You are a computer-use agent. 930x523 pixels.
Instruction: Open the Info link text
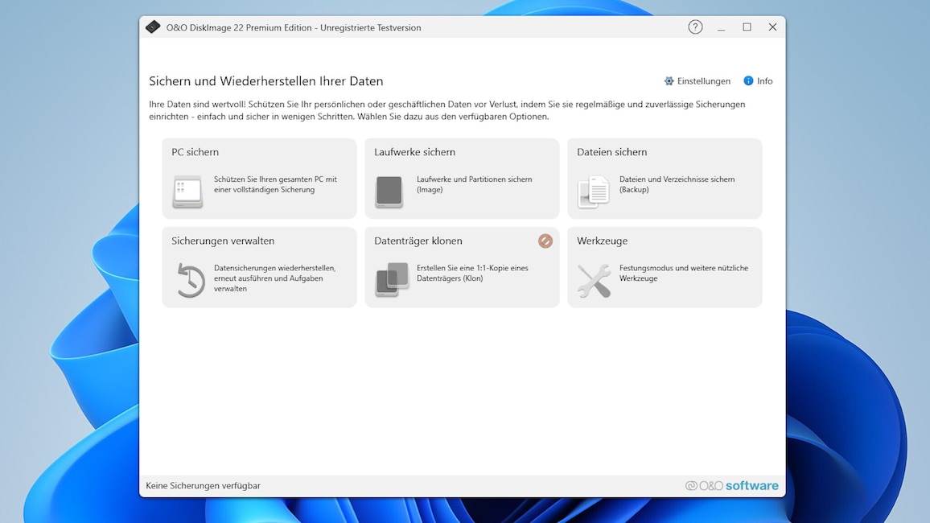tap(764, 80)
